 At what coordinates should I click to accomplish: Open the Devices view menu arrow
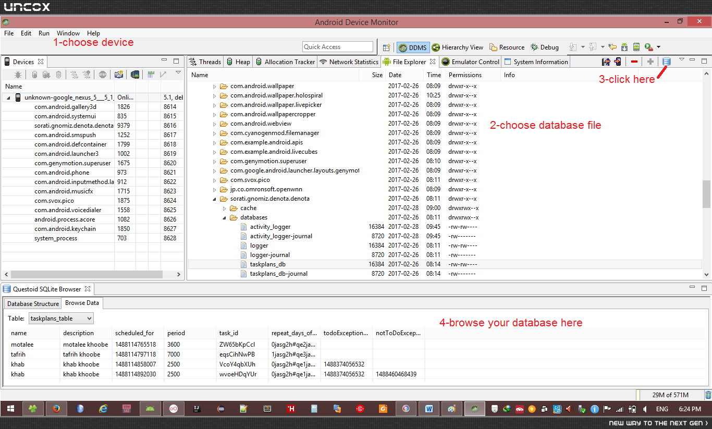pyautogui.click(x=178, y=72)
